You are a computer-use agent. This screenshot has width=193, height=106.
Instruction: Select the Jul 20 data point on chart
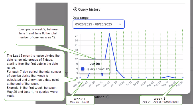tap(139, 78)
